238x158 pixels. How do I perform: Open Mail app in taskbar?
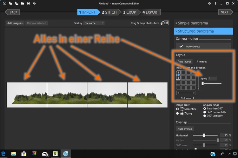(45, 154)
